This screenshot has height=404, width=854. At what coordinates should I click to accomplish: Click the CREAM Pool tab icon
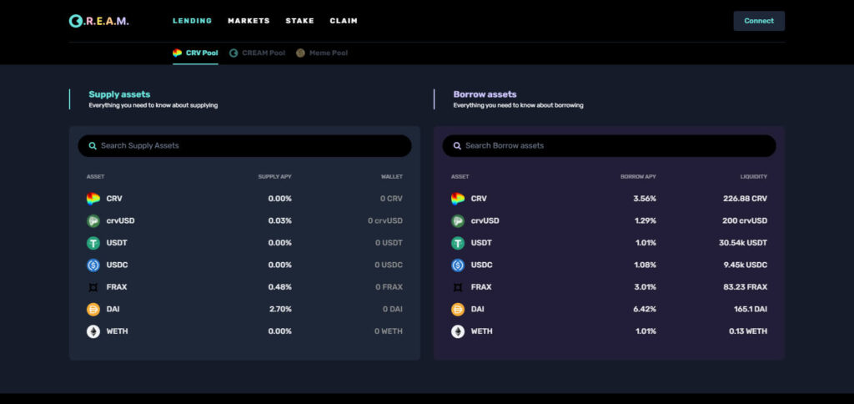tap(234, 53)
